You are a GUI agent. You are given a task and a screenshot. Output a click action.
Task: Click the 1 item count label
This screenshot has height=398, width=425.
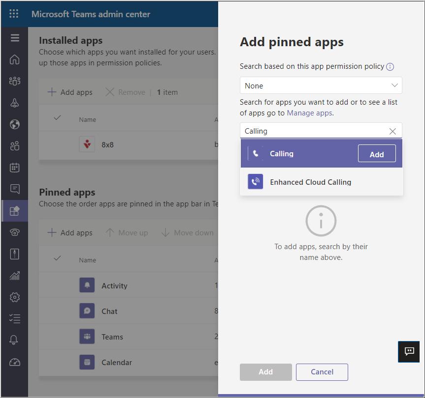point(167,92)
